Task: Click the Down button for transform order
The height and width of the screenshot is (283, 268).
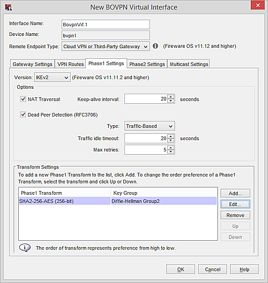Action: click(235, 237)
